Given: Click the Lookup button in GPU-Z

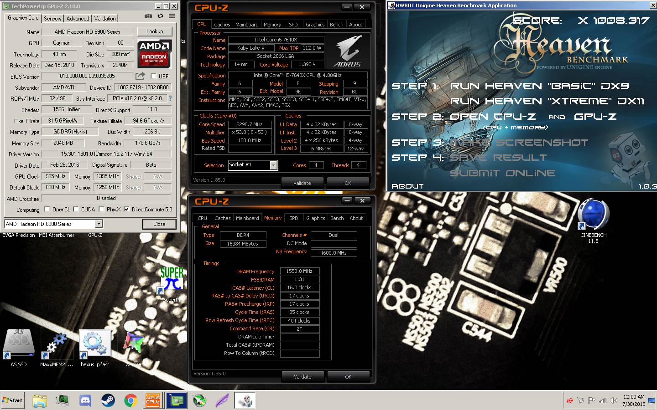Looking at the screenshot, I should 155,31.
